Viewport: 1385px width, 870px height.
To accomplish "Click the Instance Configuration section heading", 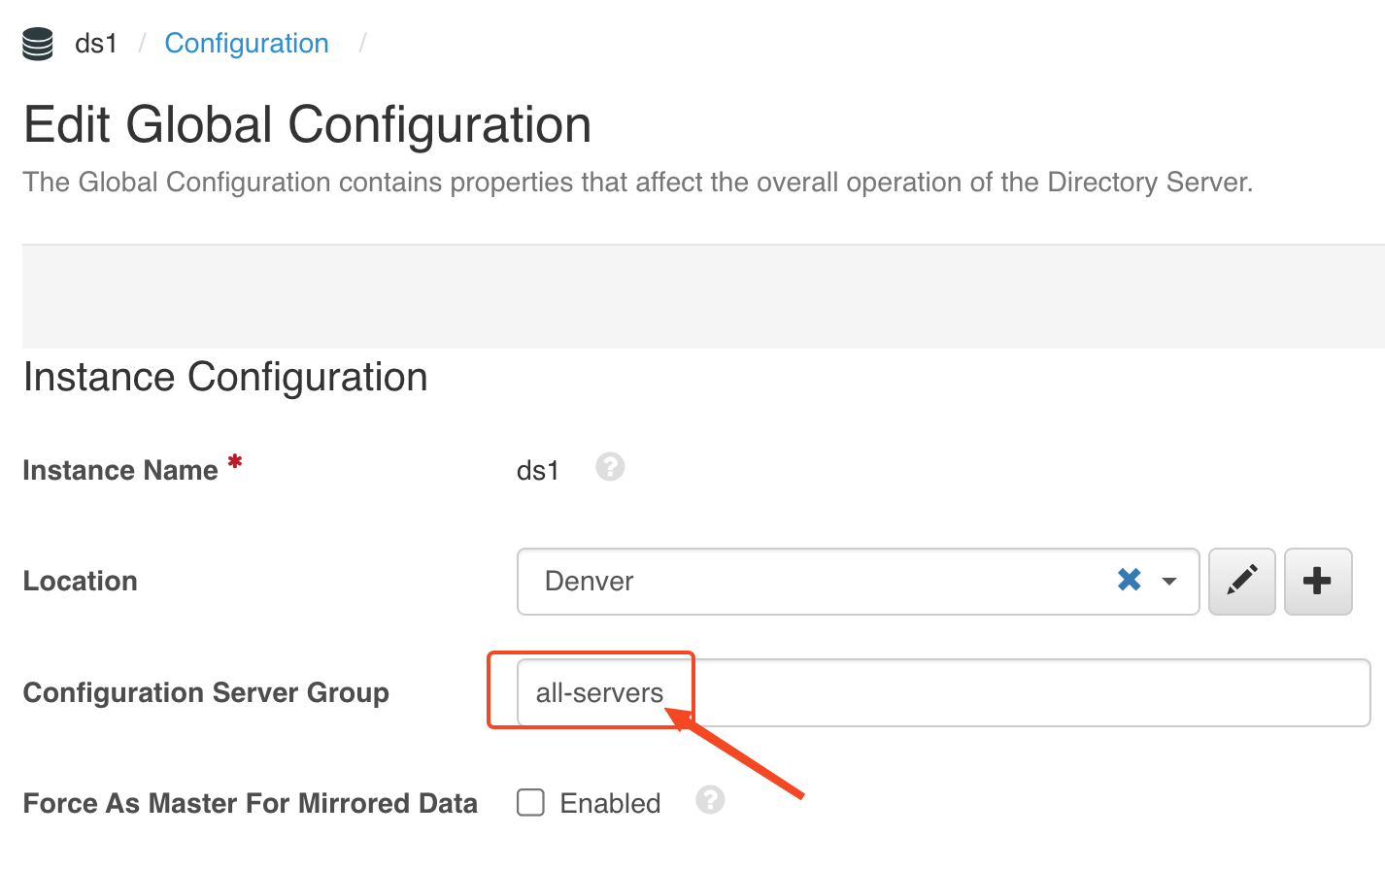I will [x=225, y=377].
